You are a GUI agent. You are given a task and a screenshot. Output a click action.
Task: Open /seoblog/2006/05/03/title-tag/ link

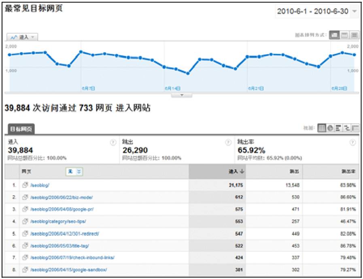59,246
